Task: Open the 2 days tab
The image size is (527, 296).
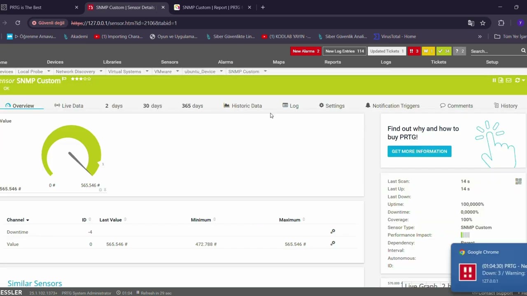Action: click(x=114, y=106)
